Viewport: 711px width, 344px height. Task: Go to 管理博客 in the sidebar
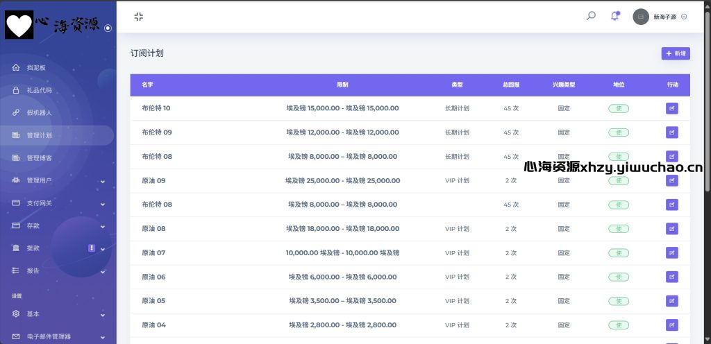pos(39,158)
